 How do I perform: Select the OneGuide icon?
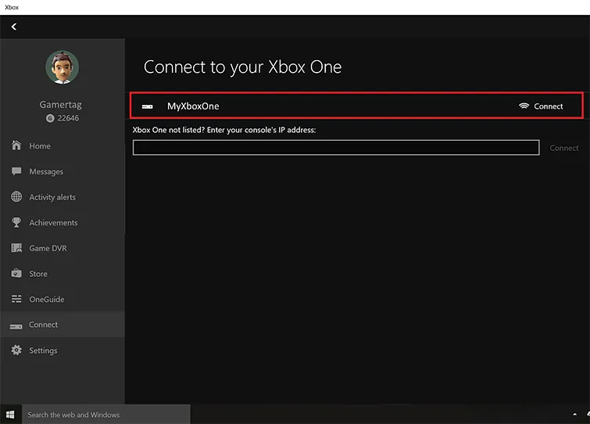[x=16, y=299]
